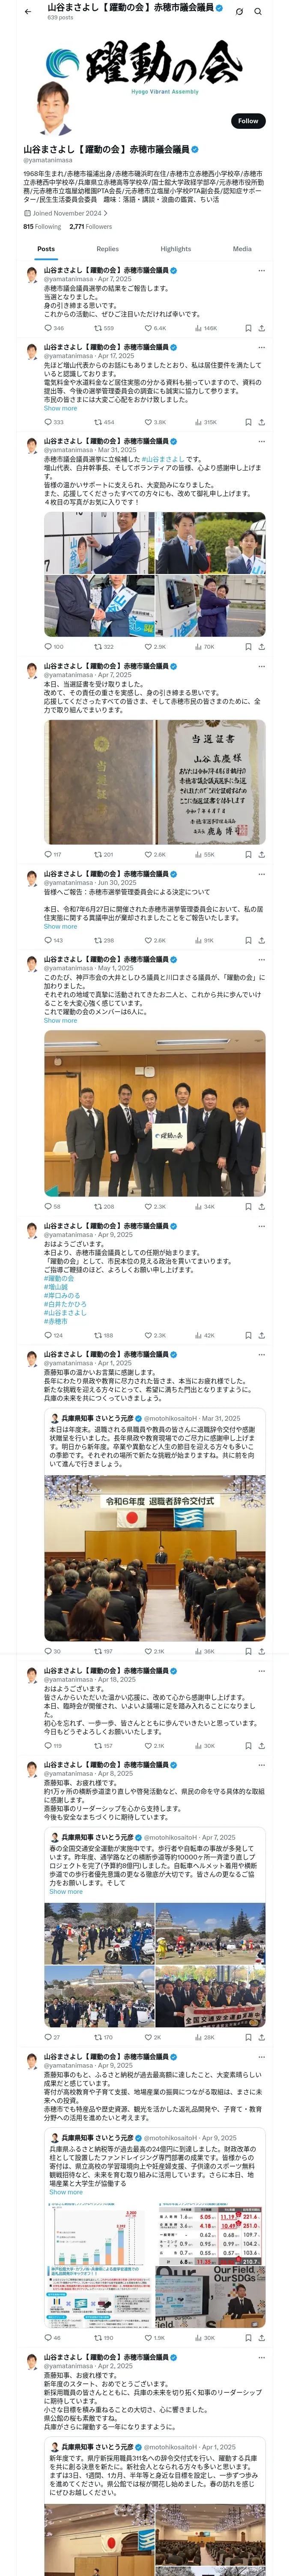Screen dimensions: 289x2576
Task: Share the Mar 31, 2025 post
Action: pyautogui.click(x=261, y=647)
